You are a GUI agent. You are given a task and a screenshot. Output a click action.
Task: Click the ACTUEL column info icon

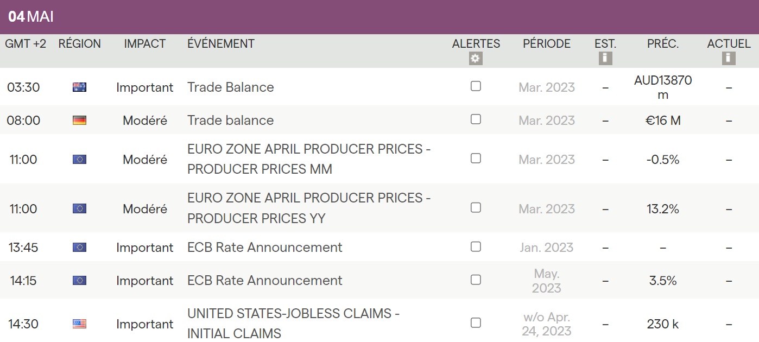[729, 59]
